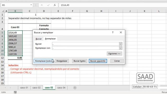Viewport: 167px width, 94px height.
Task: Expand options with Opciones >> button
Action: (x=114, y=54)
